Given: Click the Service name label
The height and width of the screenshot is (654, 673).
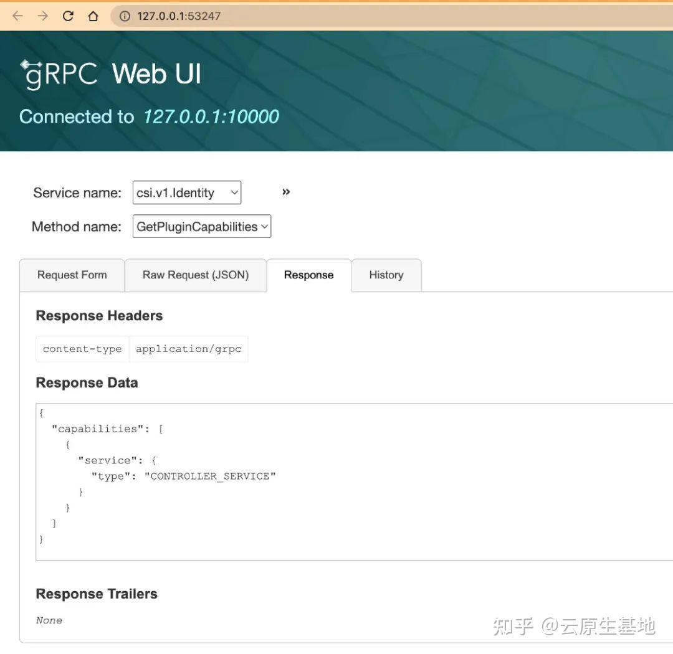Looking at the screenshot, I should point(77,193).
